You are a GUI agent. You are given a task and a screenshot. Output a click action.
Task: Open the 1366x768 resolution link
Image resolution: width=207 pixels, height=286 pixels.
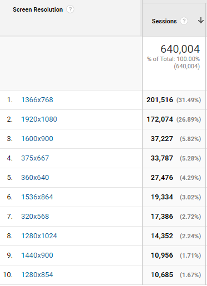point(37,100)
